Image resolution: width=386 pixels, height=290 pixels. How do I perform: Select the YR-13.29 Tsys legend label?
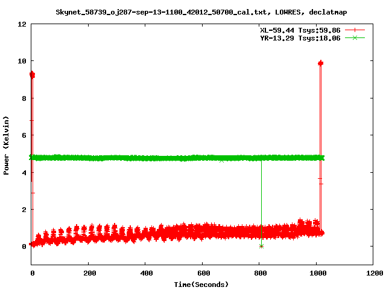tap(297, 37)
